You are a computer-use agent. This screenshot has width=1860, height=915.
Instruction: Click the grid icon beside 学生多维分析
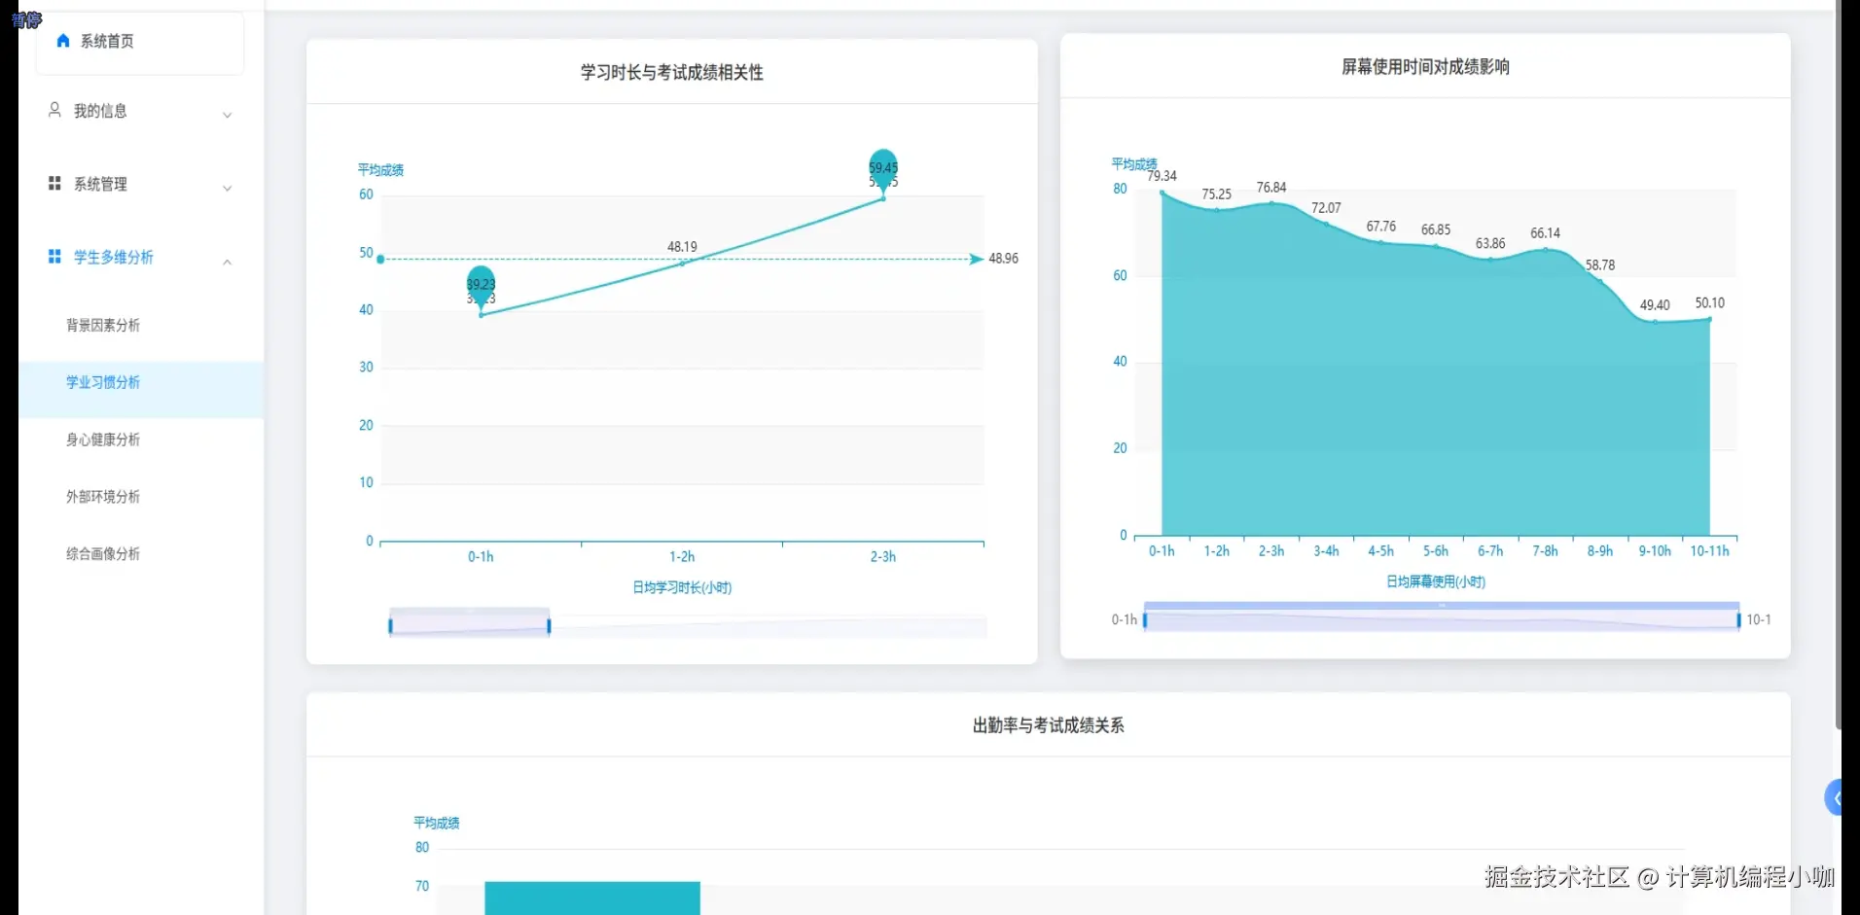point(54,256)
